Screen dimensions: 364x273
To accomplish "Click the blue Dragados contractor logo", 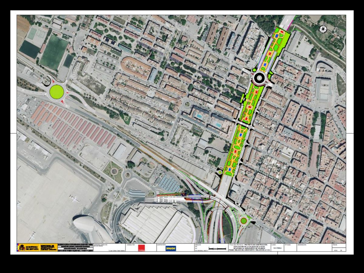I will [170, 248].
